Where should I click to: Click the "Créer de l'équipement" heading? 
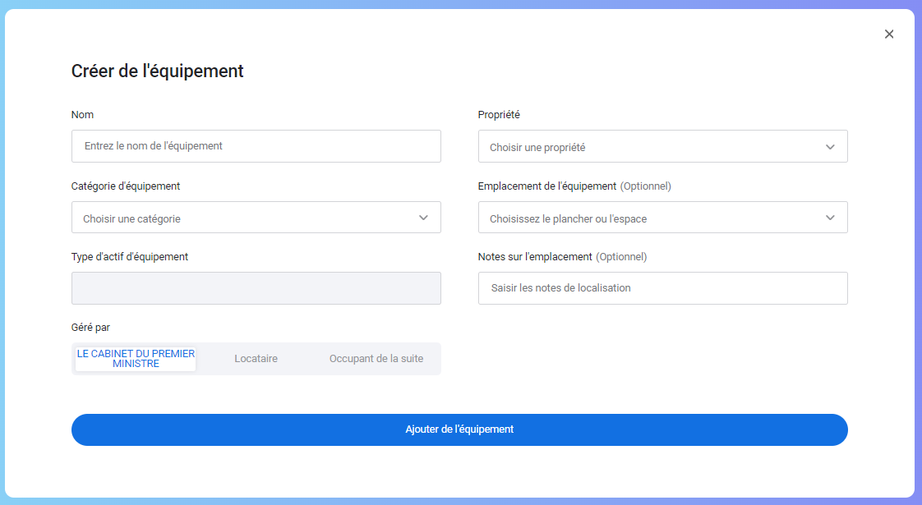pyautogui.click(x=157, y=71)
